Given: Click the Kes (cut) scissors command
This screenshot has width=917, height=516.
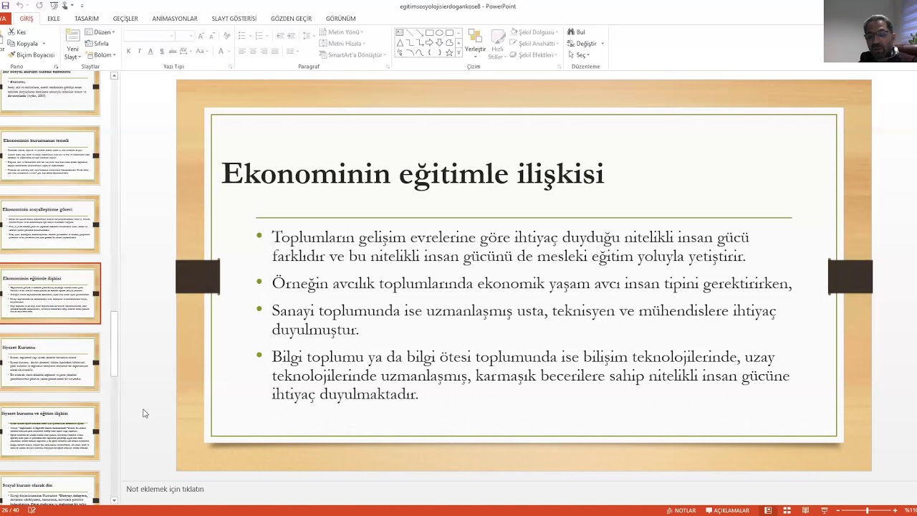Looking at the screenshot, I should [17, 32].
